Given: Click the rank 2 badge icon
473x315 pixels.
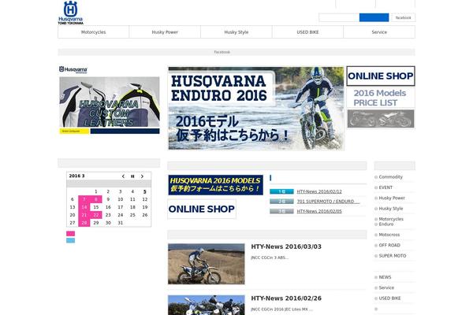Looking at the screenshot, I should point(281,202).
